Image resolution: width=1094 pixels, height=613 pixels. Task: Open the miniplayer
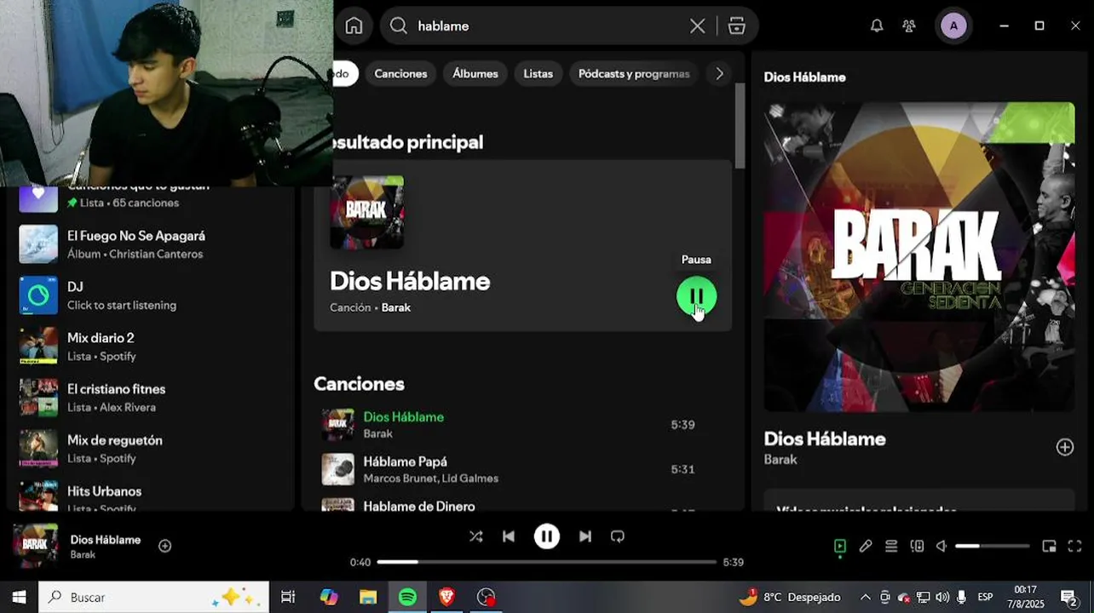1050,546
